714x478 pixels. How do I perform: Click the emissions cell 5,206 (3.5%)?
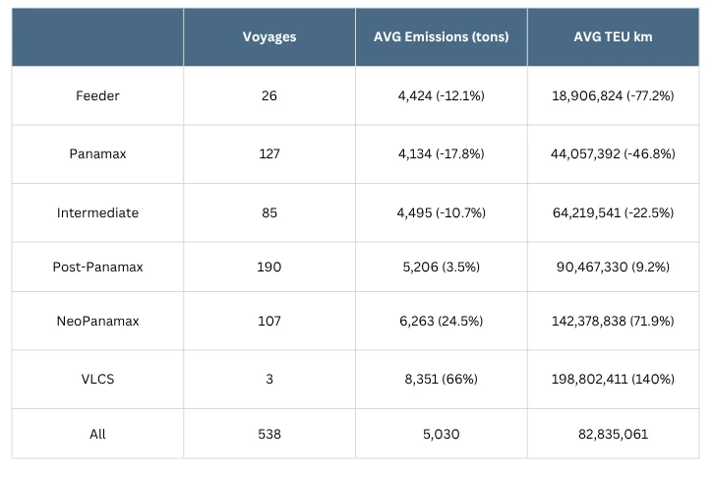point(441,267)
